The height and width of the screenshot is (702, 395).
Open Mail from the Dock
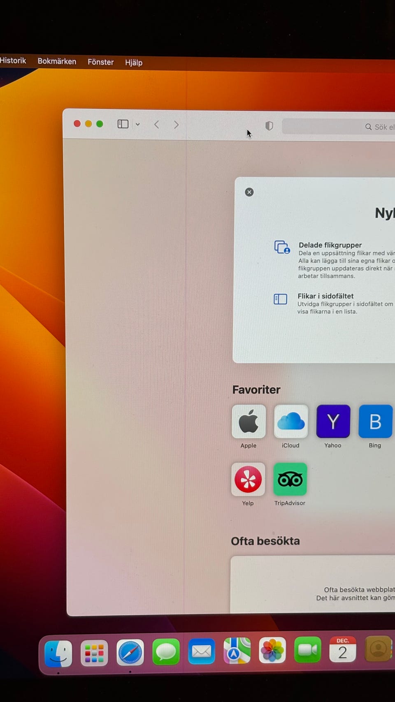coord(202,652)
